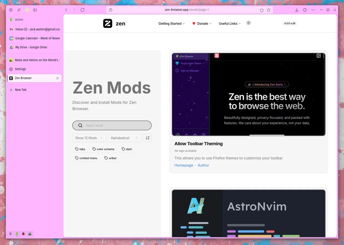Switch to the Inbox (2) Gmail tab
344x245 pixels.
(35, 29)
